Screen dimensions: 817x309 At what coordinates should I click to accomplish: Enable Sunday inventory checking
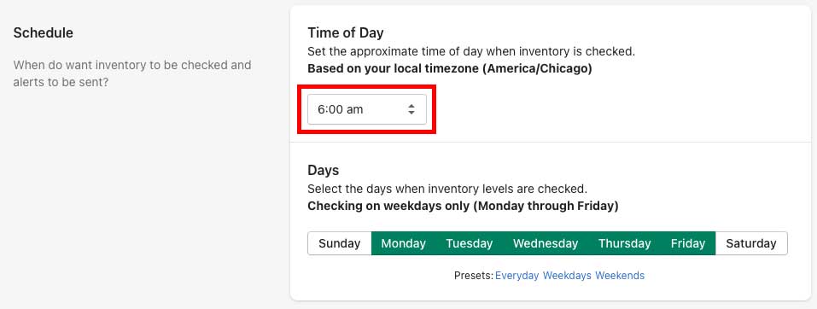[339, 243]
